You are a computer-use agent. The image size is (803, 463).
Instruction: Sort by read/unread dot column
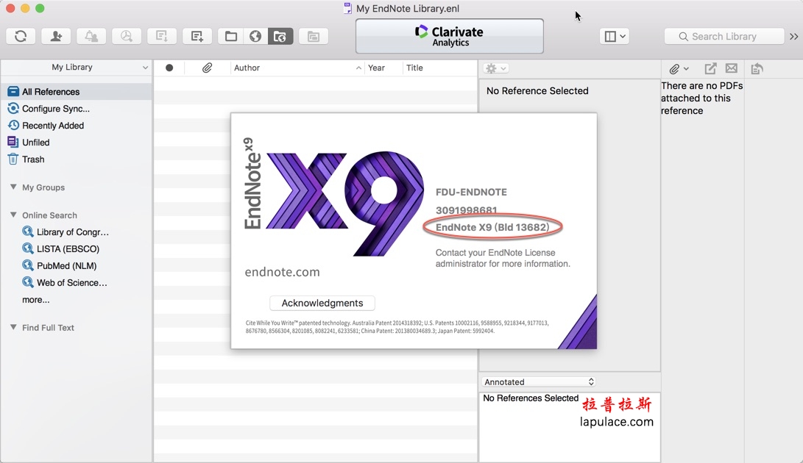[169, 68]
